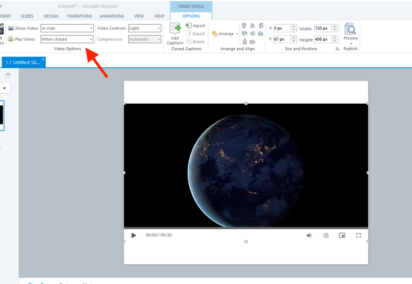Click the Y position input field
Screen dimensions: 412x284
[282, 40]
